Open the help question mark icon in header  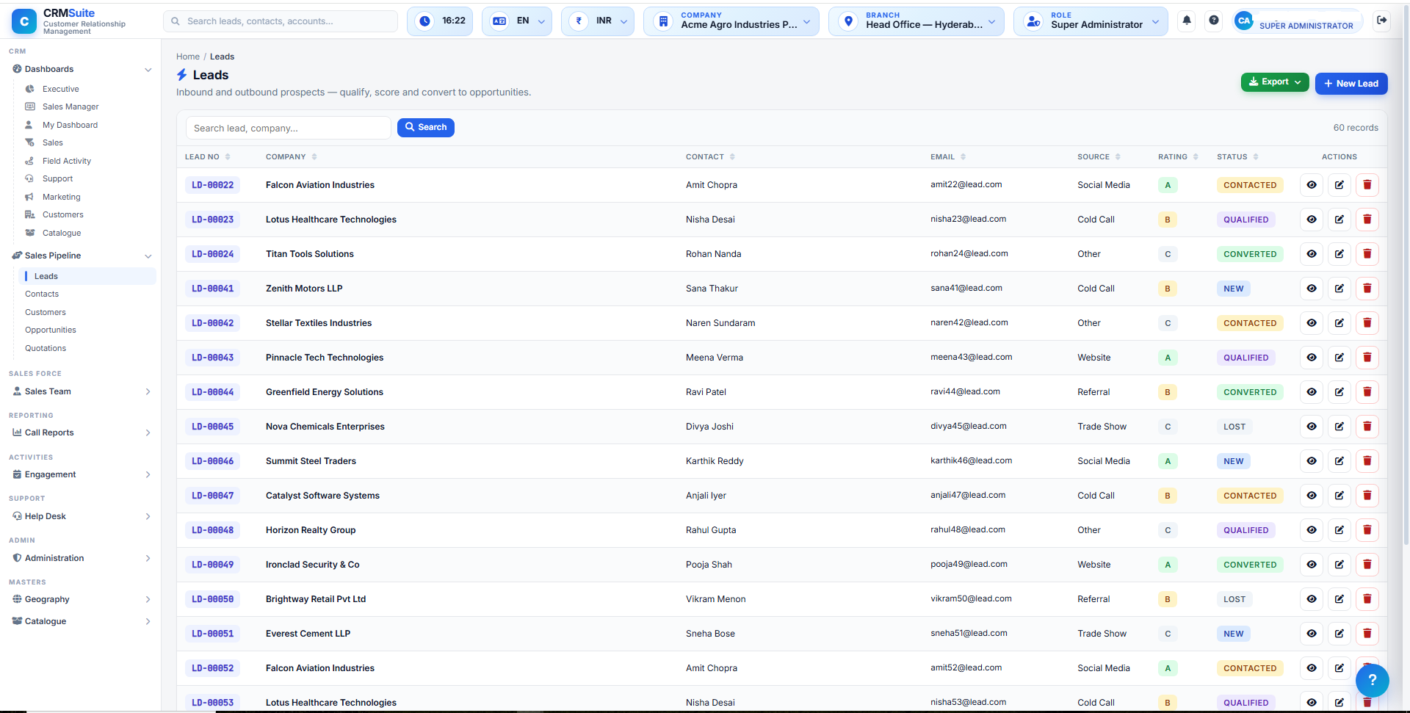click(1214, 21)
